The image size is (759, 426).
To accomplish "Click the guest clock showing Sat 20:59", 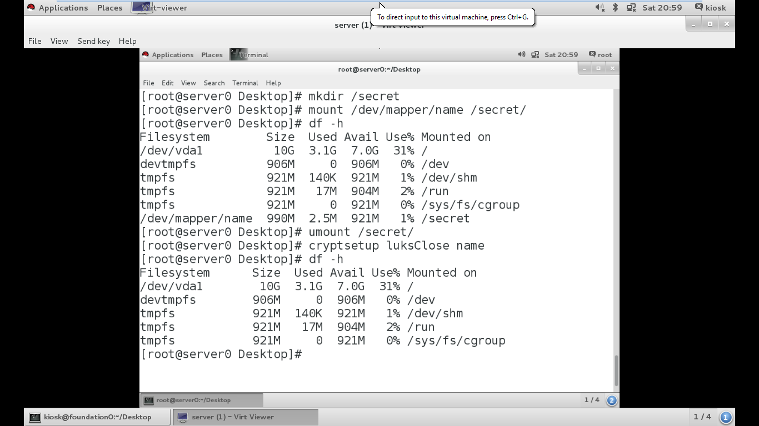I will [x=561, y=54].
